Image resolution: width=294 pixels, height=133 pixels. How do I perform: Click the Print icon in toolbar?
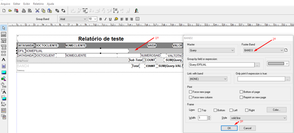click(x=23, y=11)
